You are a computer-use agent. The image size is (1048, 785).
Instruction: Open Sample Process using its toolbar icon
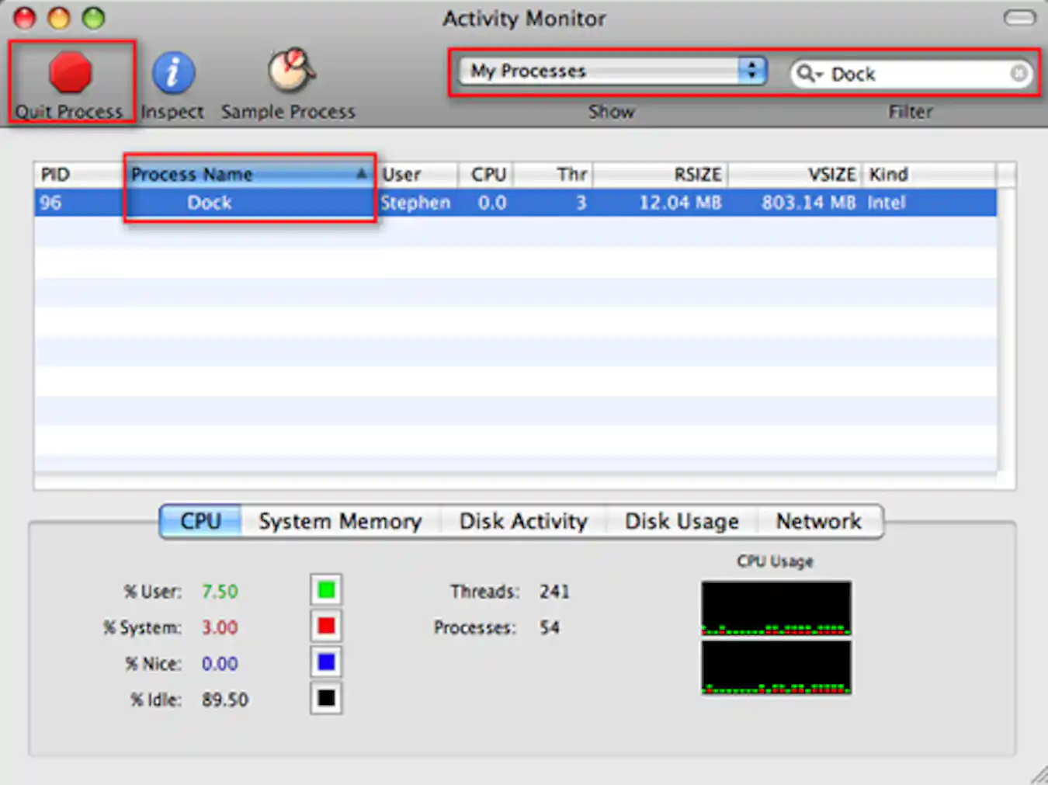point(288,74)
